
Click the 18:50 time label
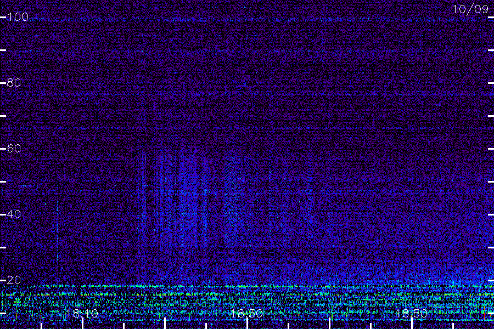pos(412,313)
